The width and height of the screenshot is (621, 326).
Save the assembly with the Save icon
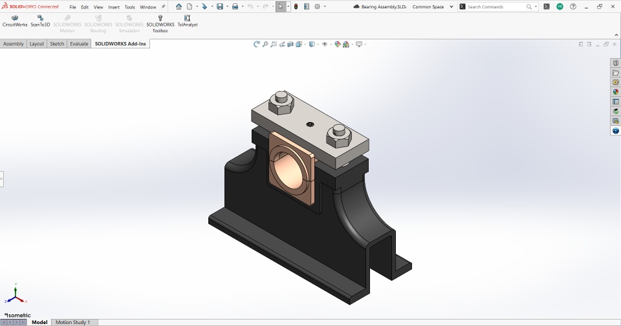[x=220, y=6]
